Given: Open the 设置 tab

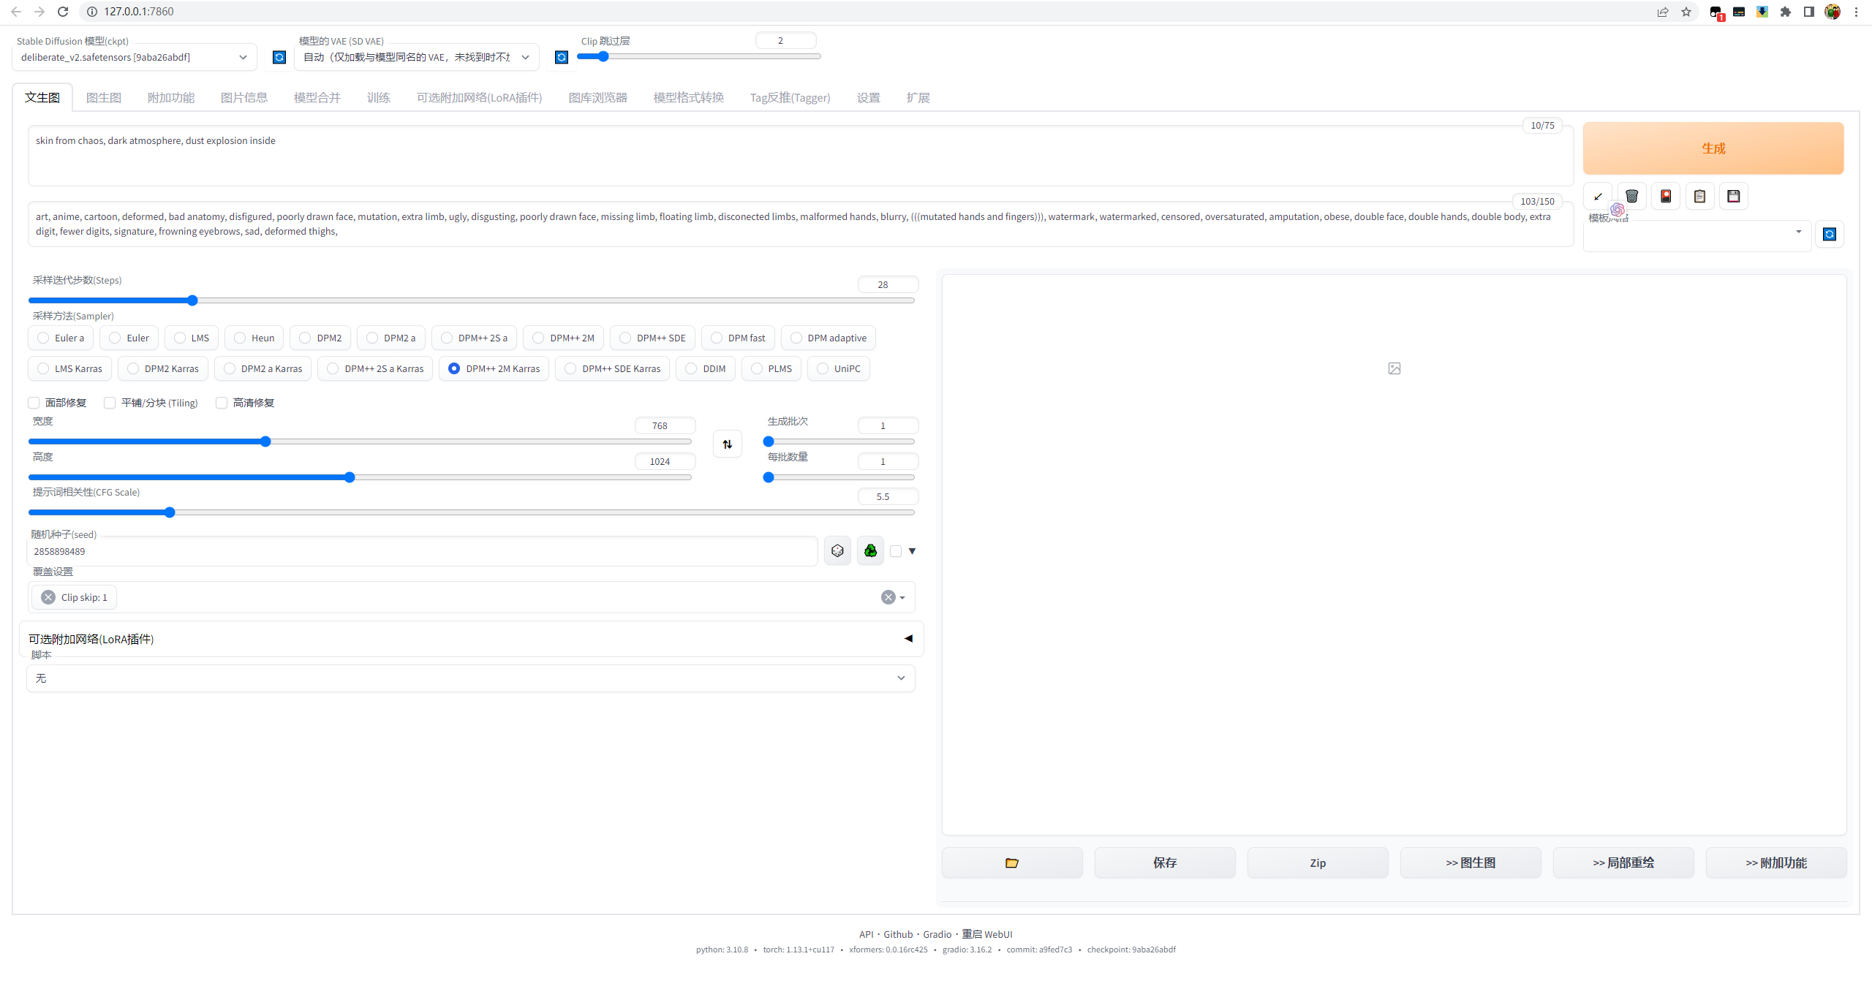Looking at the screenshot, I should pyautogui.click(x=868, y=98).
